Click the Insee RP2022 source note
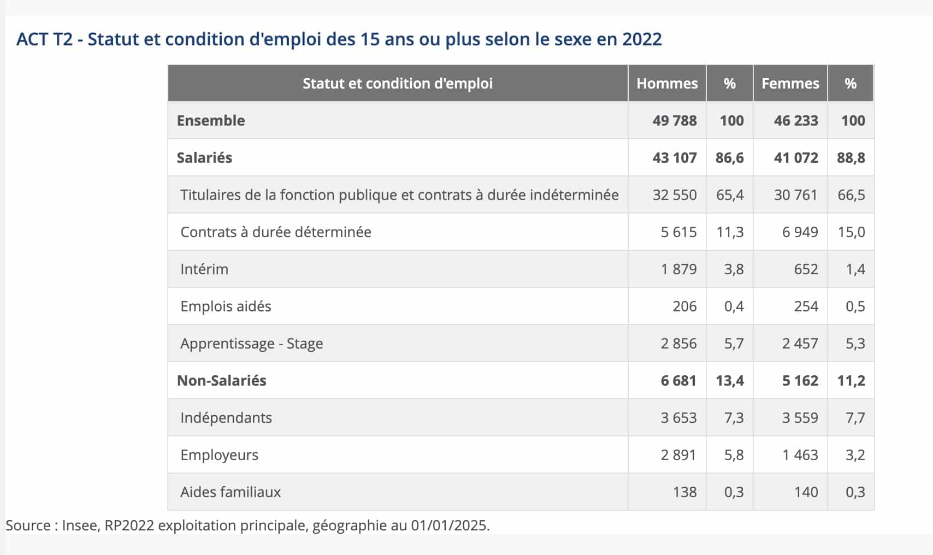 247,526
